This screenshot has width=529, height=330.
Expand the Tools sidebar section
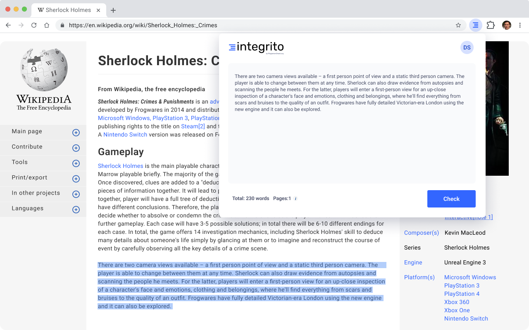(x=76, y=163)
